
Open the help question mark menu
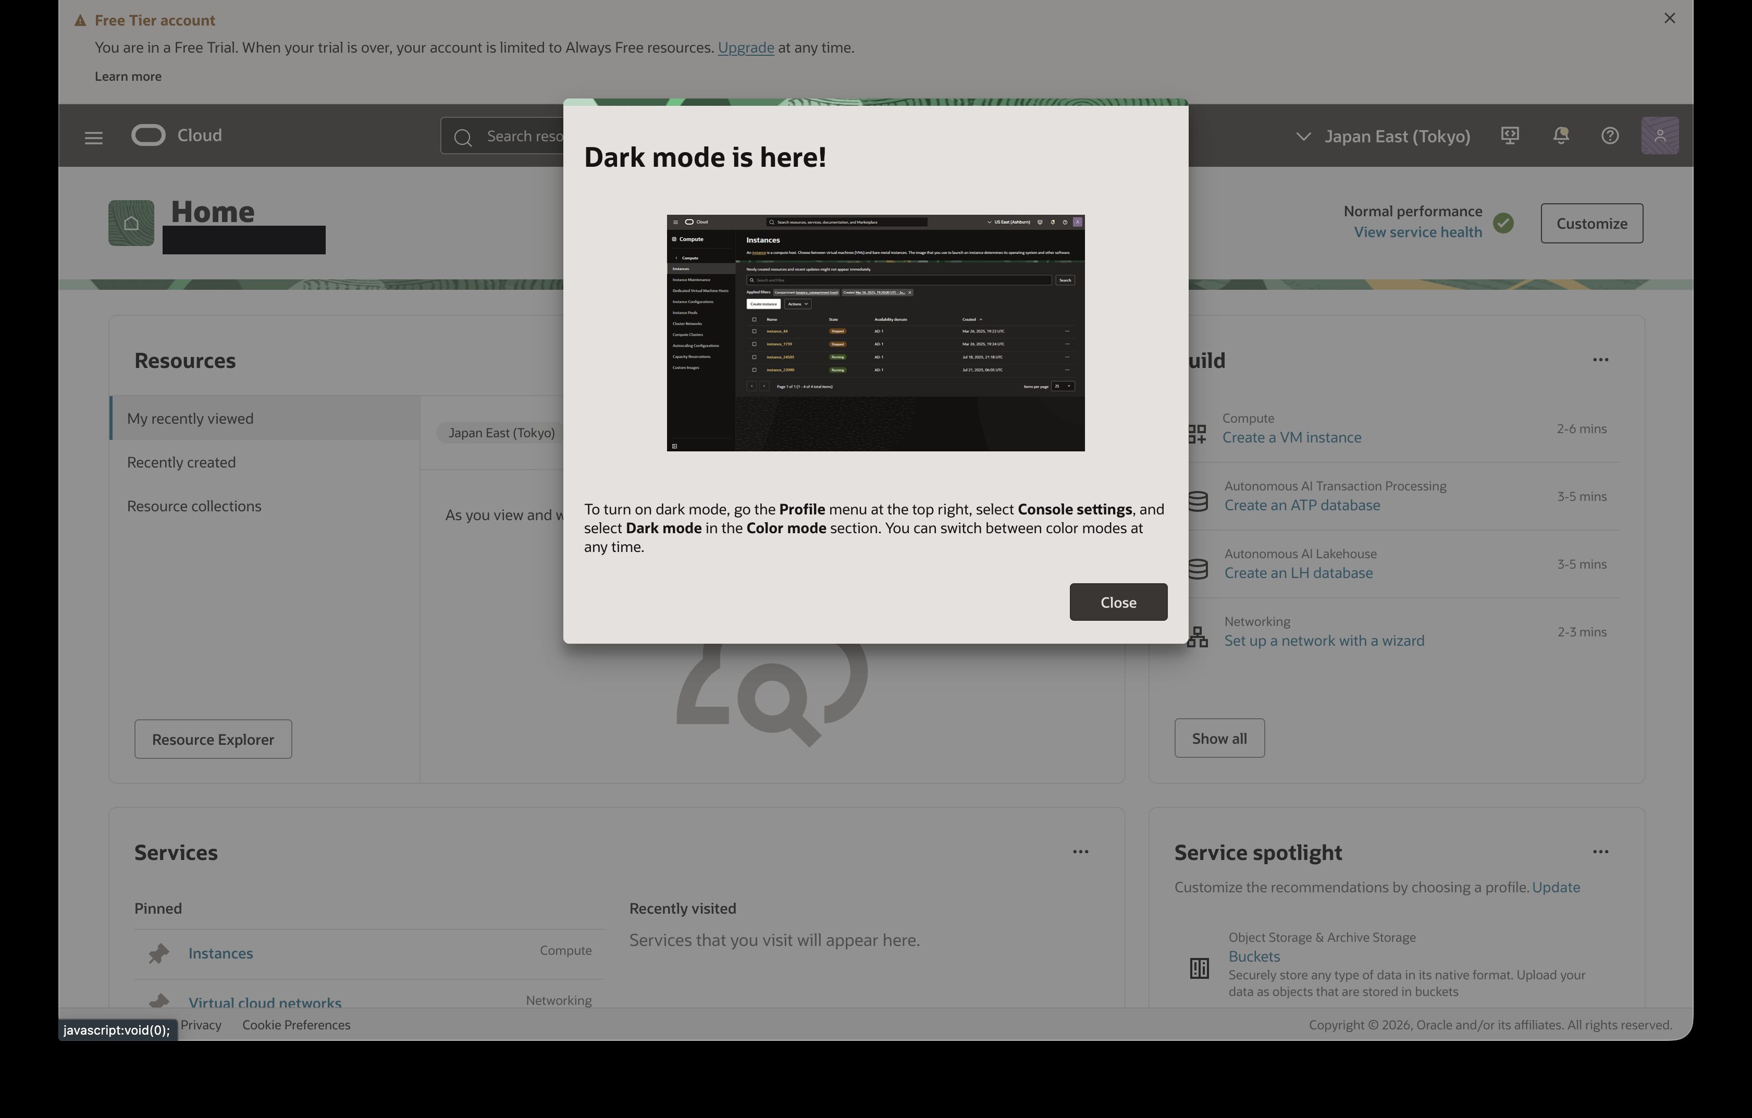[x=1610, y=136]
